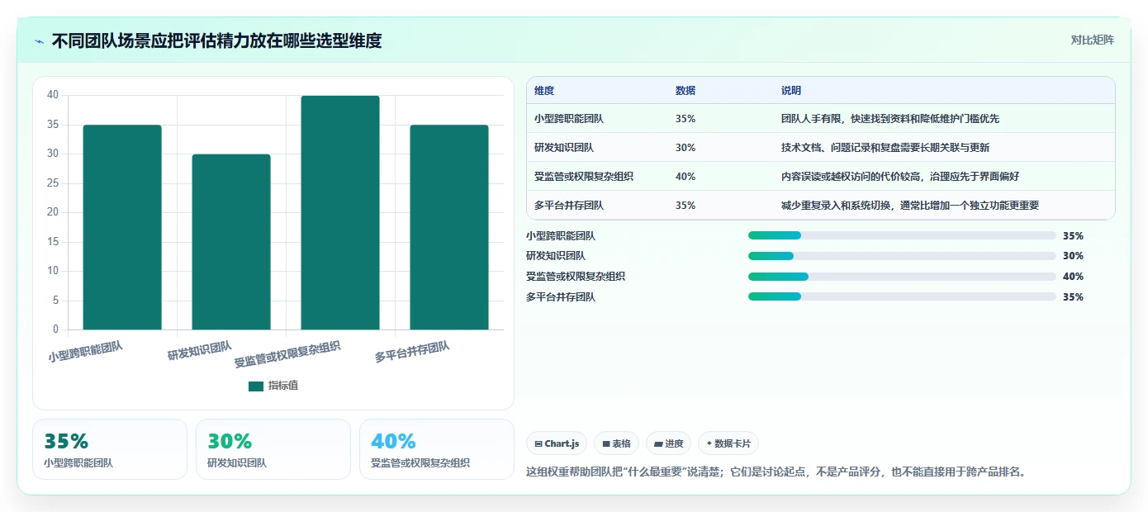
Task: Click x-axis label 多平台并存团队
Action: point(412,352)
